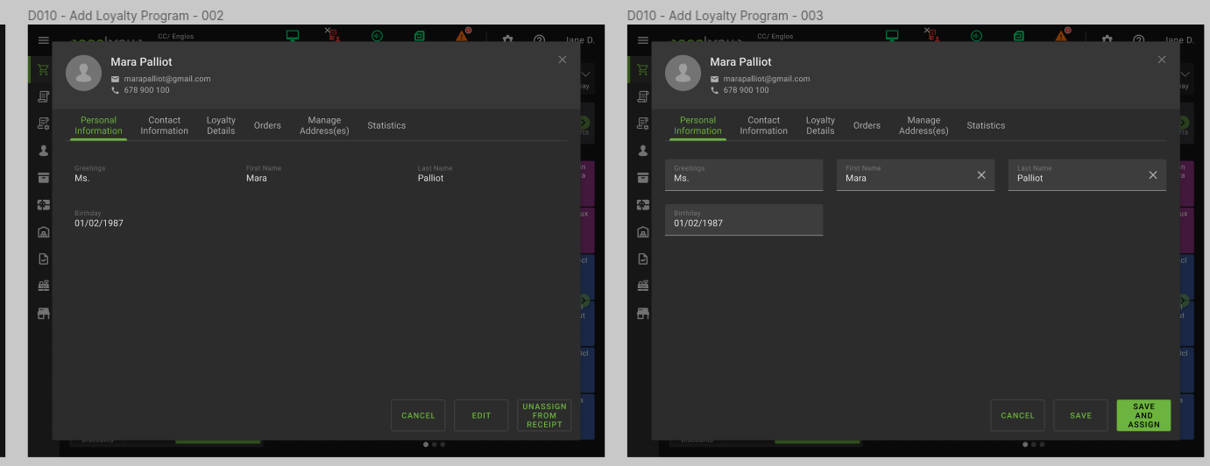Click Save And Assign button
The height and width of the screenshot is (466, 1210).
[1143, 415]
